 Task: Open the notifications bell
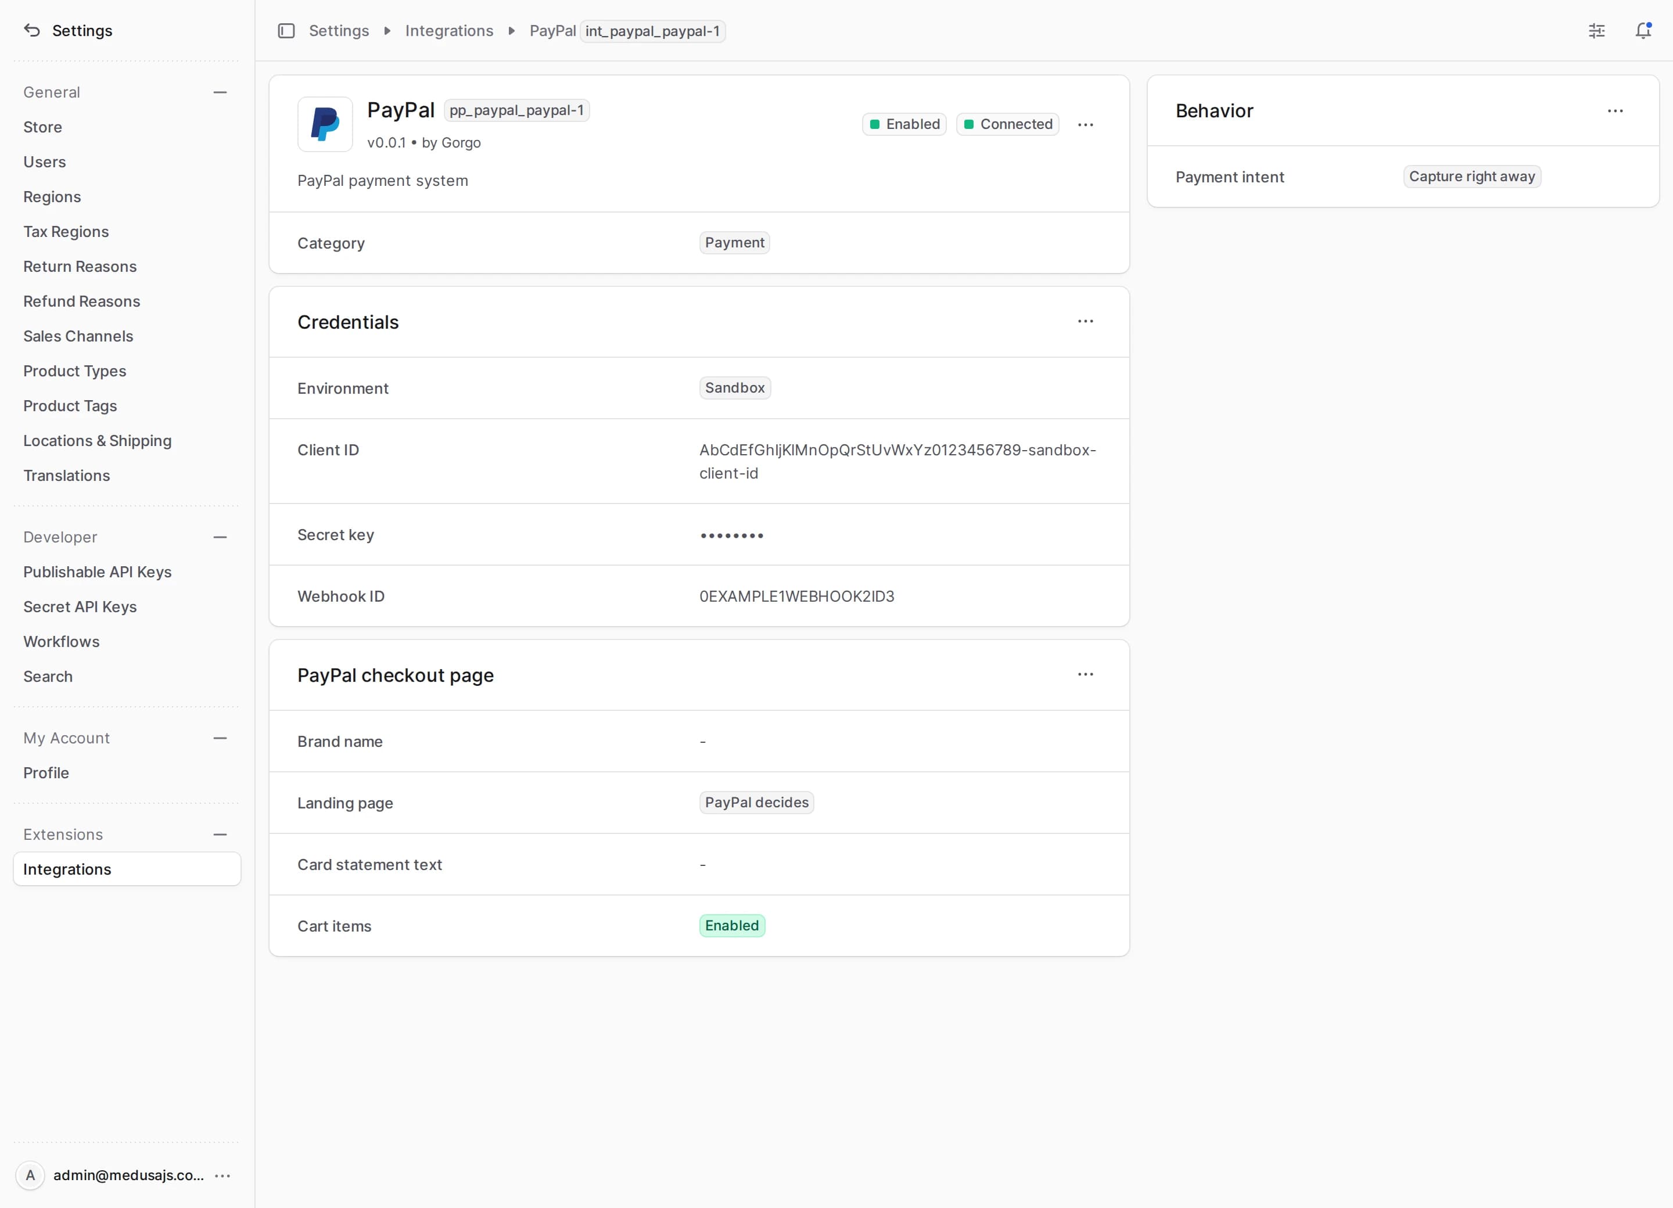click(1643, 31)
